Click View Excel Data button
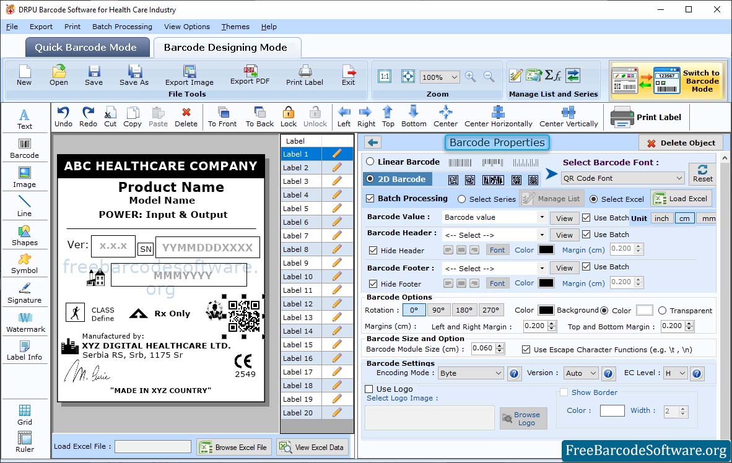The image size is (732, 463). [x=312, y=447]
